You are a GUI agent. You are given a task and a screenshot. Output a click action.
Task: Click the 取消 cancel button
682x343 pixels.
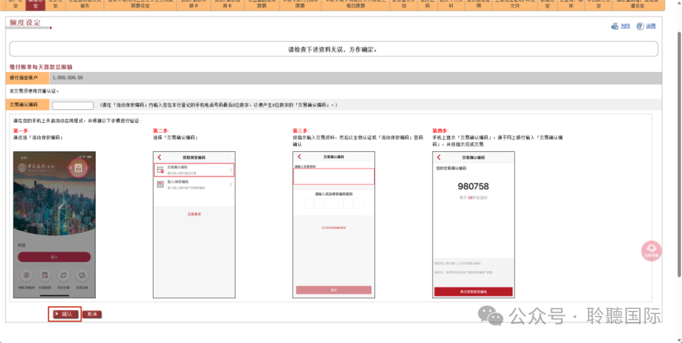click(x=92, y=314)
